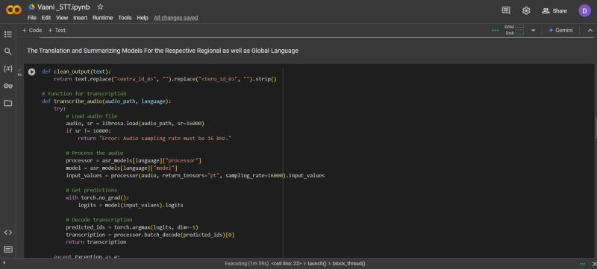
Task: Open the Find and replace search icon
Action: [8, 51]
